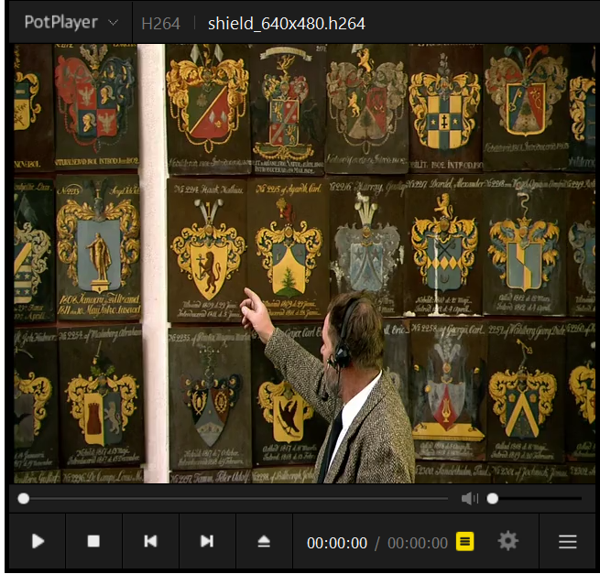600x574 pixels.
Task: Click the volume slider handle
Action: pos(493,499)
